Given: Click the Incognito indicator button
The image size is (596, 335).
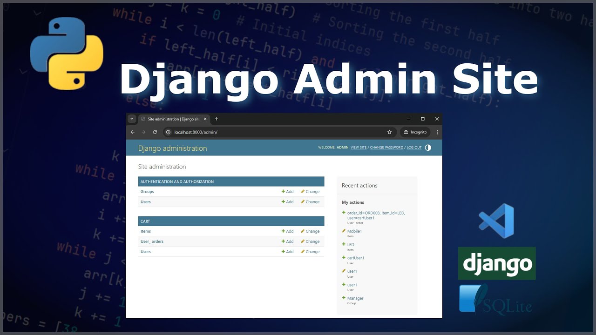Looking at the screenshot, I should (x=416, y=132).
